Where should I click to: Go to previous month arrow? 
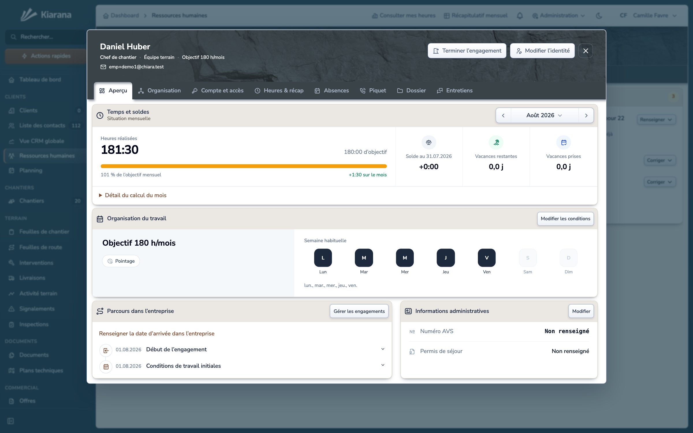[503, 115]
